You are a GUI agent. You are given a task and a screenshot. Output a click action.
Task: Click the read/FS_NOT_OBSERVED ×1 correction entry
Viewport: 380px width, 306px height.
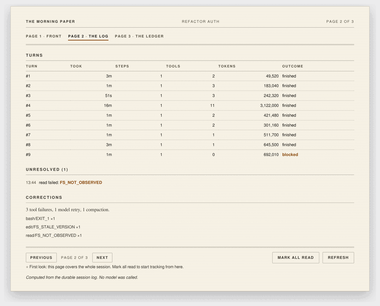[54, 235]
